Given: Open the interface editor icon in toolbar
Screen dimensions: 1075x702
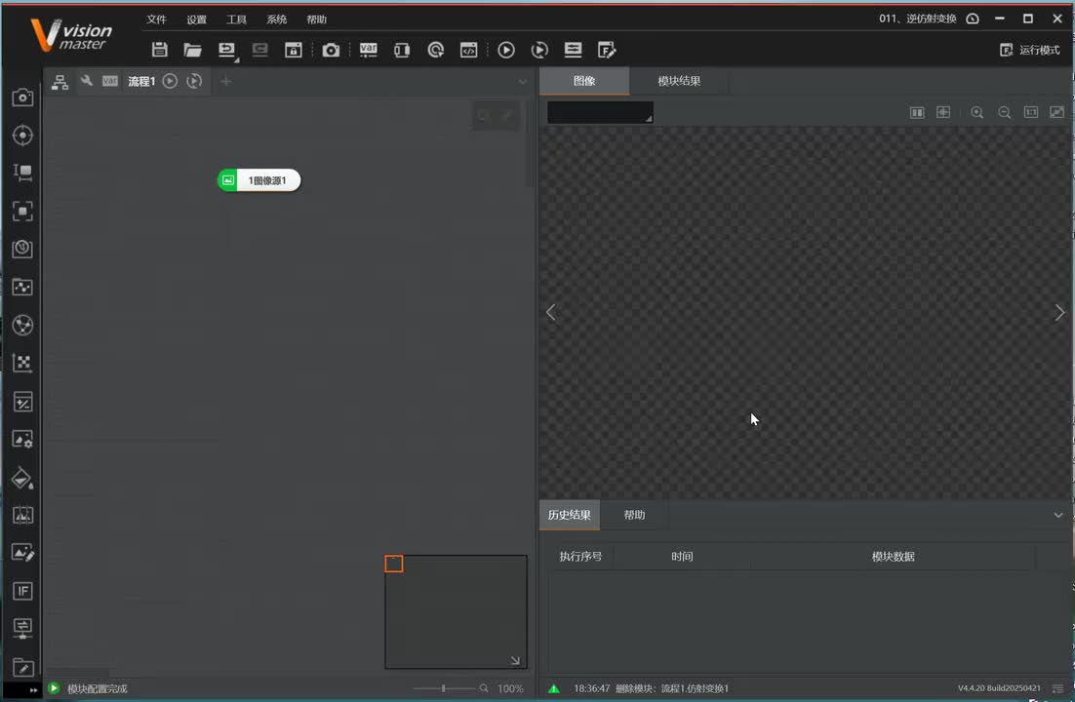Looking at the screenshot, I should [x=607, y=50].
